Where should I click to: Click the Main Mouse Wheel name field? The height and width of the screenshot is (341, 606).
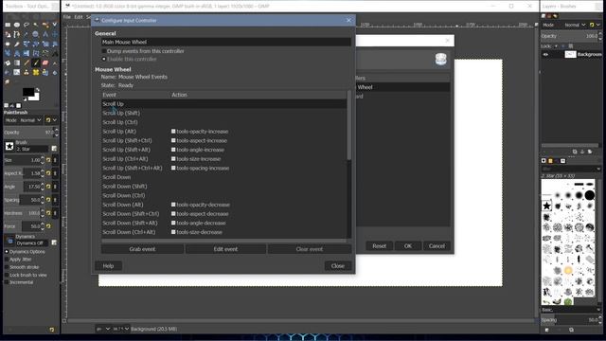coord(226,42)
